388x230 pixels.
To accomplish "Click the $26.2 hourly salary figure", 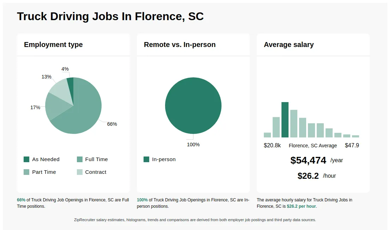I will tap(308, 176).
